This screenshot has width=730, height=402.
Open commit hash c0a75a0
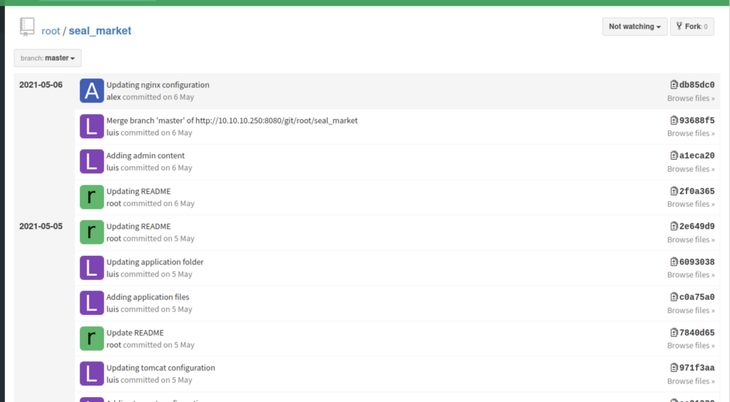coord(696,297)
